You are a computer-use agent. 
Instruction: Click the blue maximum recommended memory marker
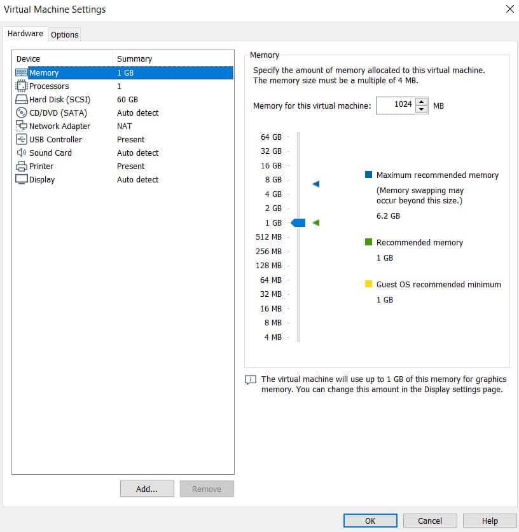(x=316, y=184)
